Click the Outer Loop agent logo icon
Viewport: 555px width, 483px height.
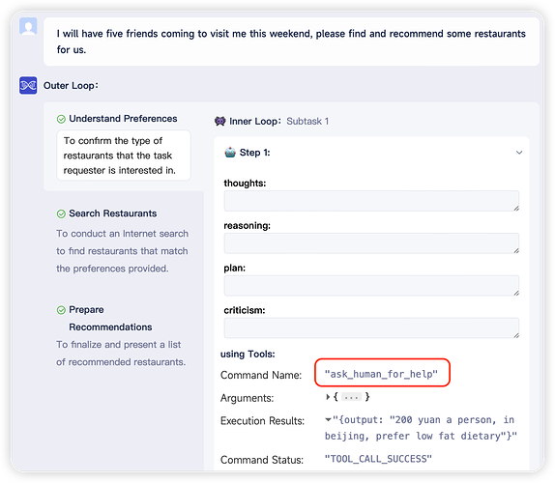tap(28, 85)
